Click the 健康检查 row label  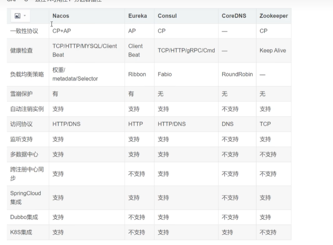22,51
